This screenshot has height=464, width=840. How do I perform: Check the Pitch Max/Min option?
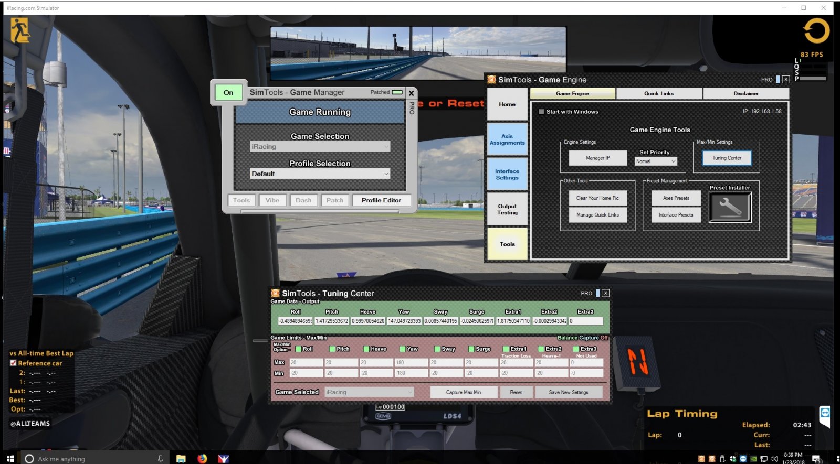(x=332, y=349)
